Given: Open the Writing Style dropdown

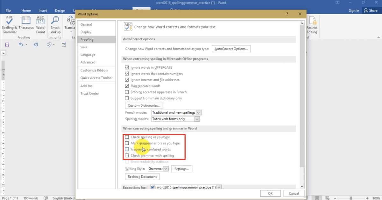Looking at the screenshot, I should (x=166, y=169).
